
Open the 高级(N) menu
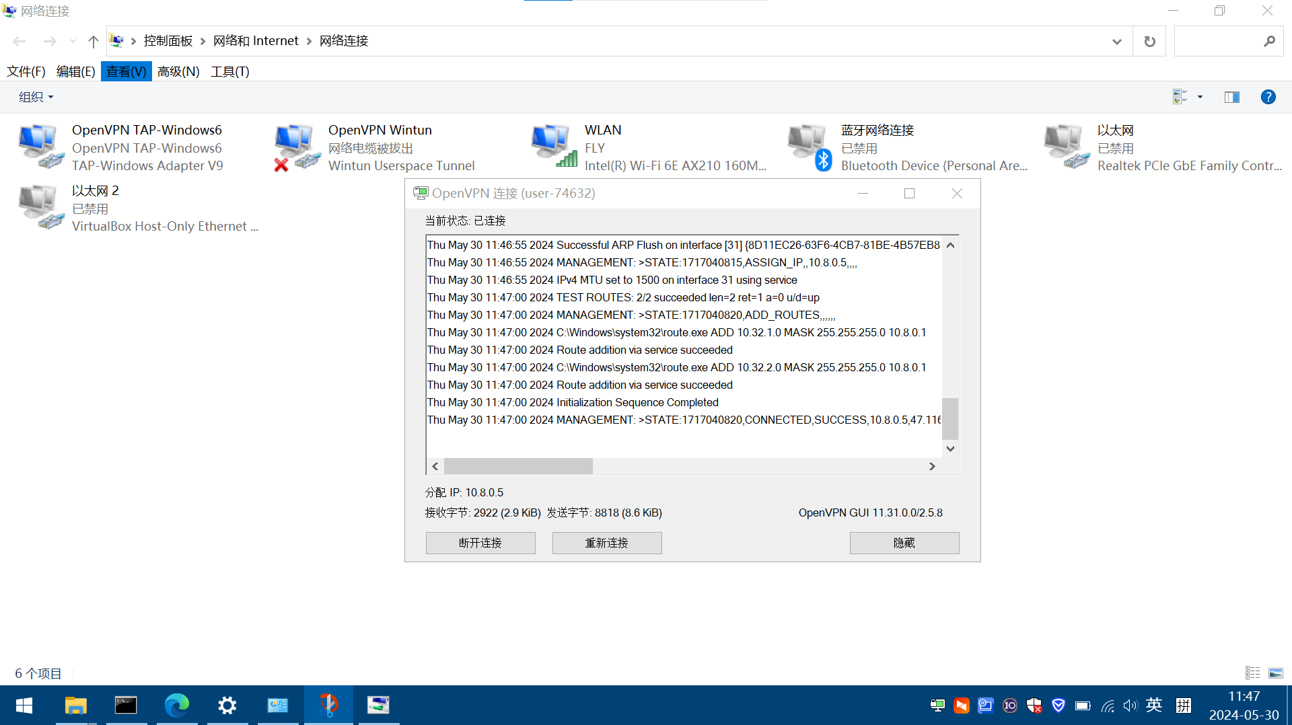pos(178,71)
